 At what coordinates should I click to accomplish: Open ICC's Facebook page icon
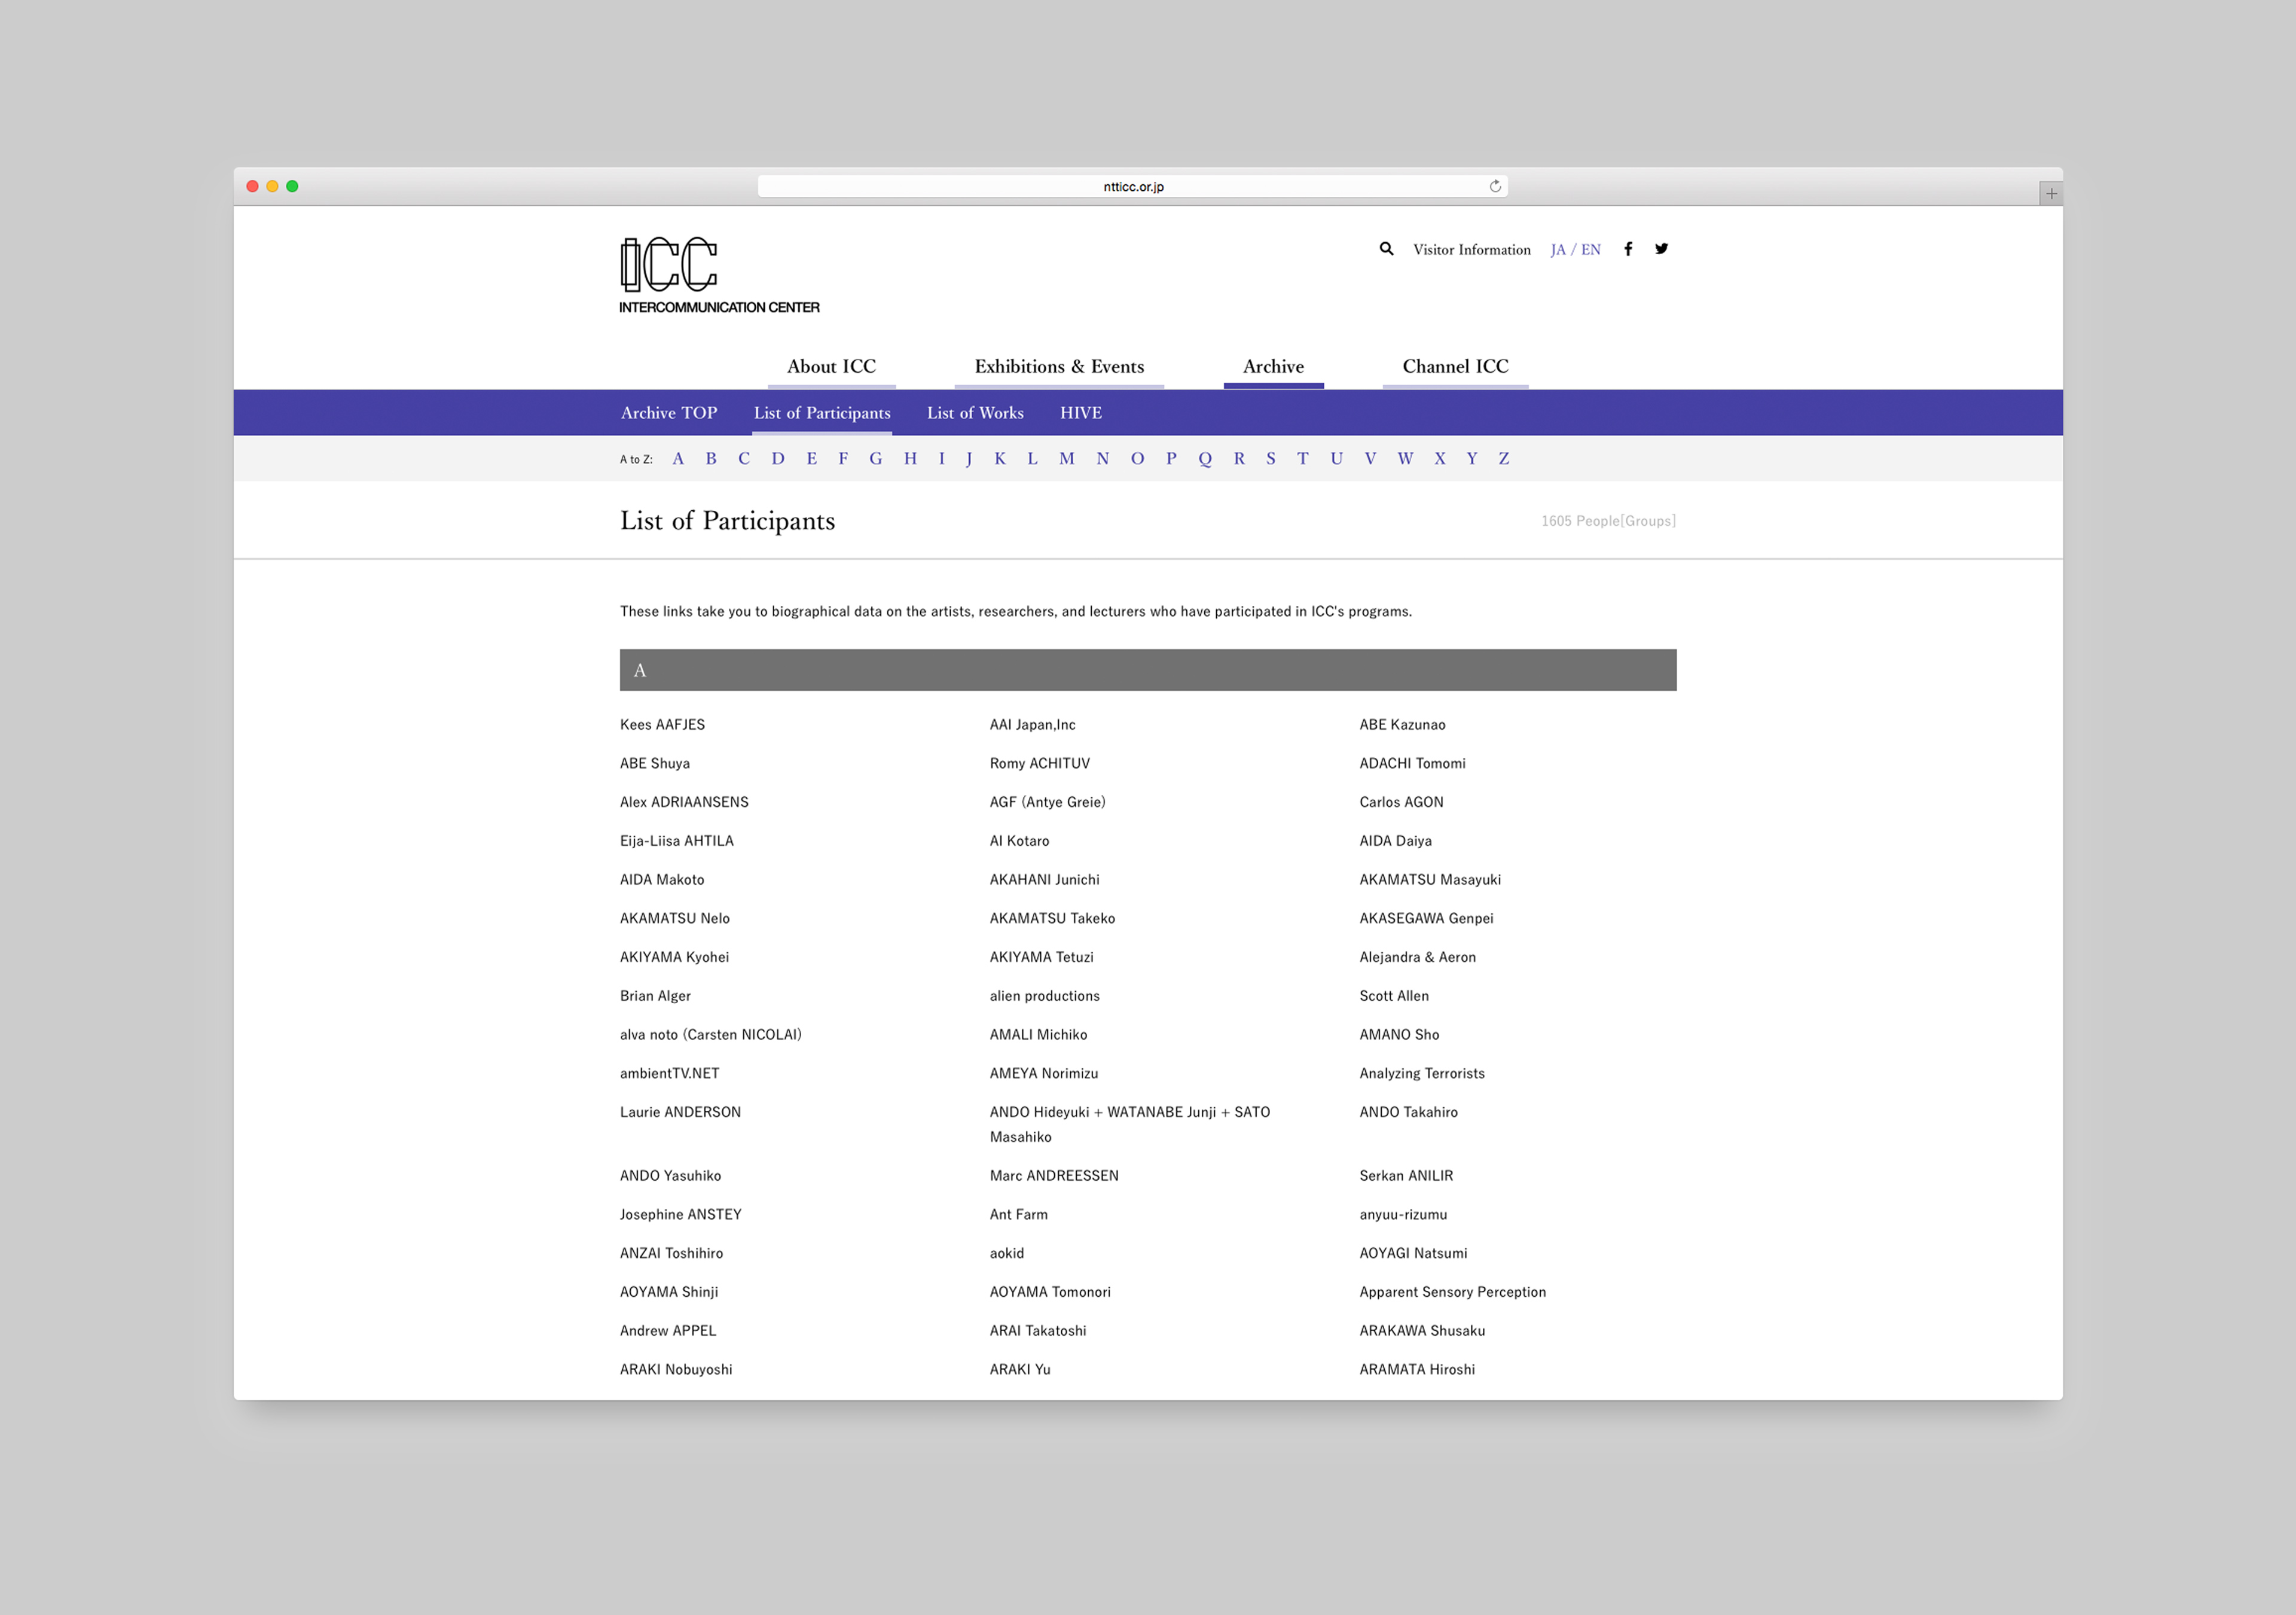pos(1628,249)
